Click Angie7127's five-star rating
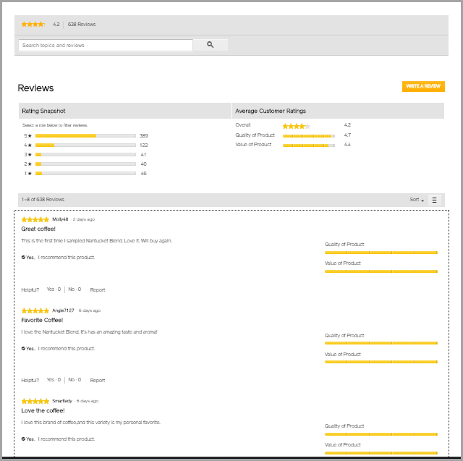 (x=35, y=310)
